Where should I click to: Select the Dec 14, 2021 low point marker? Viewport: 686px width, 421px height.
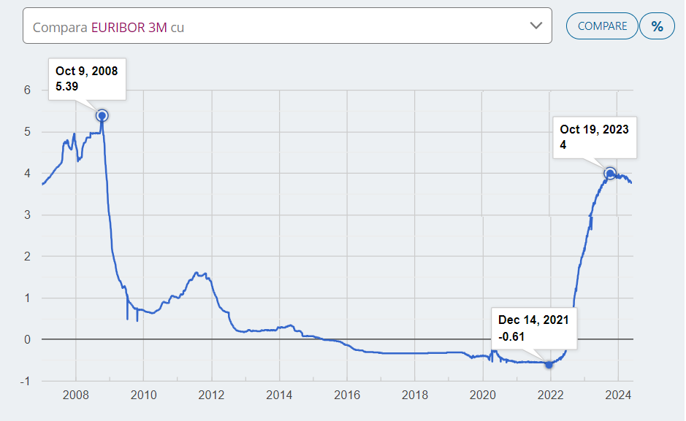pyautogui.click(x=549, y=364)
